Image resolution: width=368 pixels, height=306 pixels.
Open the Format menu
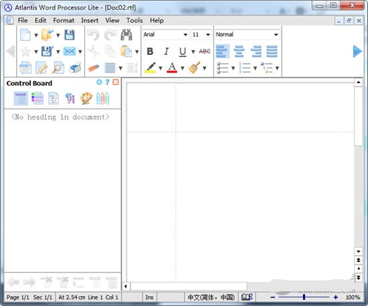coord(64,21)
